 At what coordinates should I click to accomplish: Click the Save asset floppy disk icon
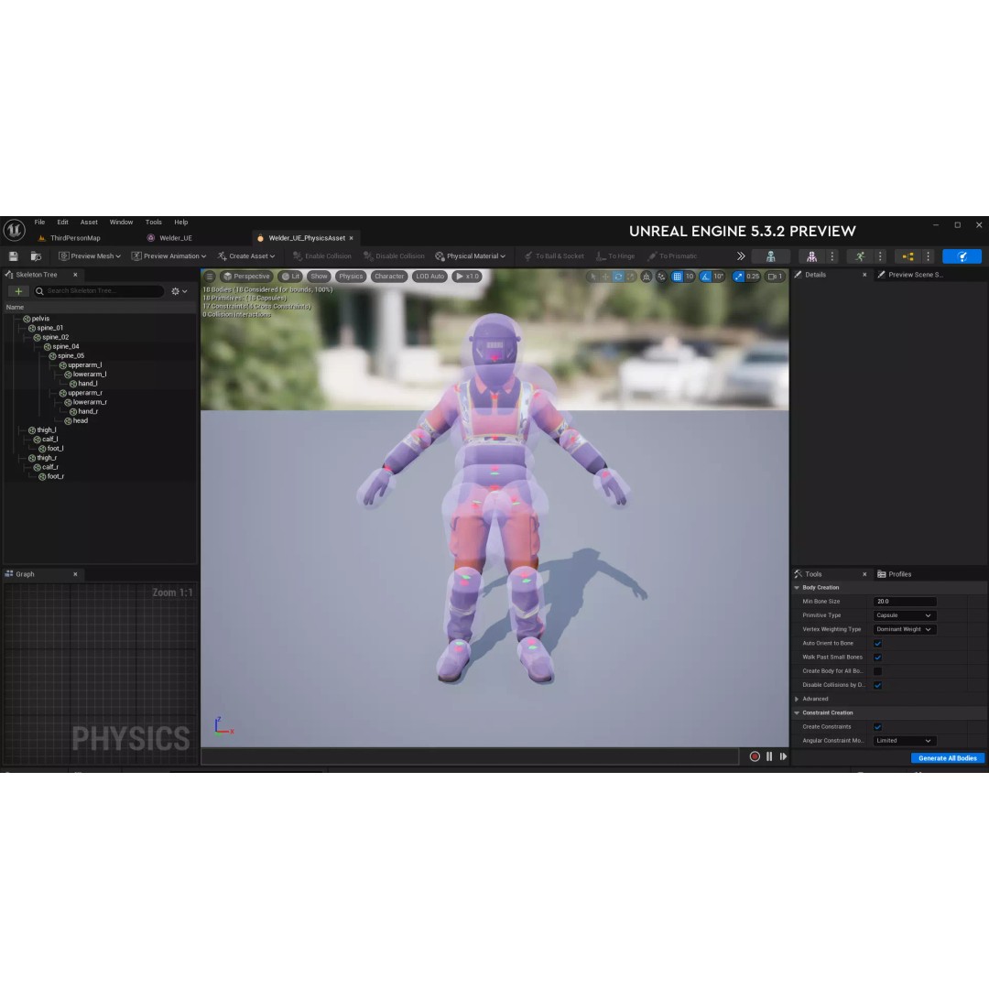(13, 256)
